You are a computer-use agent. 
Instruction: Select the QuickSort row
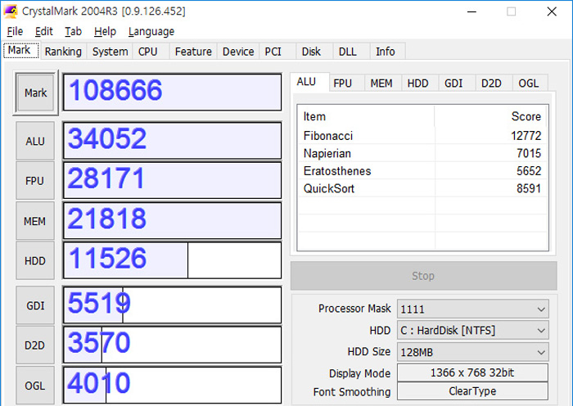point(423,188)
